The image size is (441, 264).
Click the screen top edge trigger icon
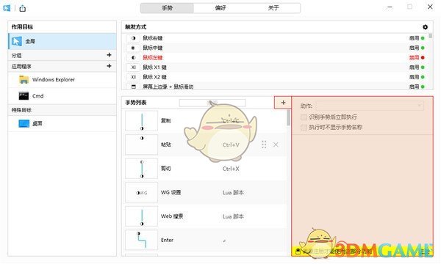click(x=133, y=87)
